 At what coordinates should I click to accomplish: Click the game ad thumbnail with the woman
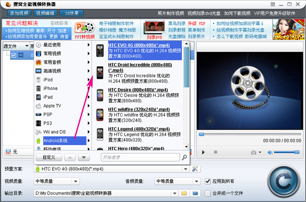pos(288,30)
